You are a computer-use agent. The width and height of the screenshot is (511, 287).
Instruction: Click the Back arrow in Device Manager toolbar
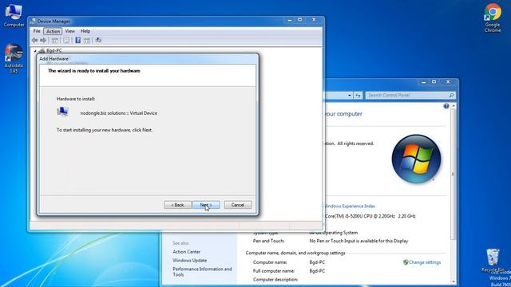35,41
